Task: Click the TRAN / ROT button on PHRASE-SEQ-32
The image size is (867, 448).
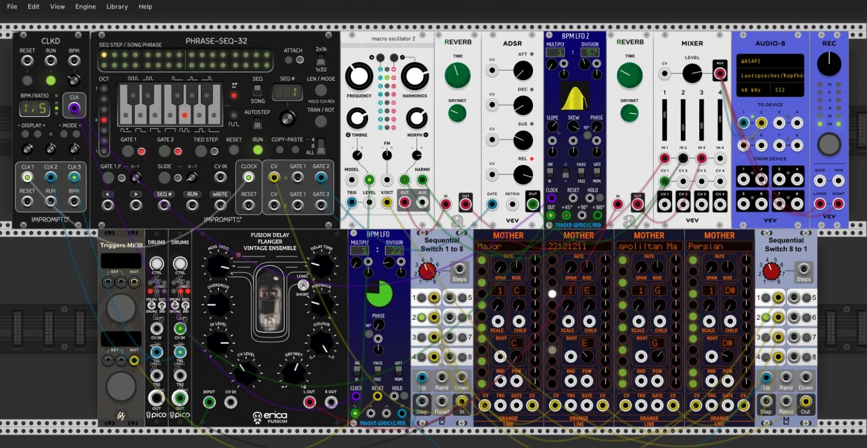Action: tap(321, 121)
